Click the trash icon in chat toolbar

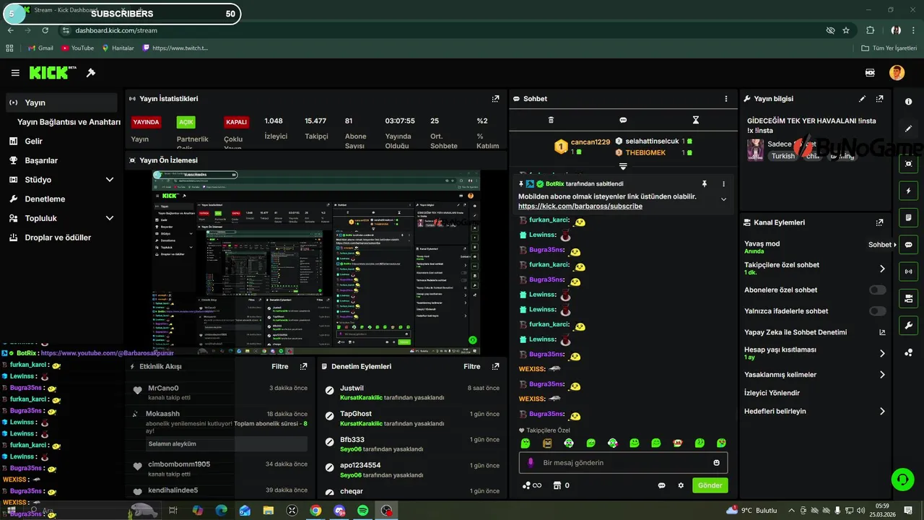[x=552, y=120]
